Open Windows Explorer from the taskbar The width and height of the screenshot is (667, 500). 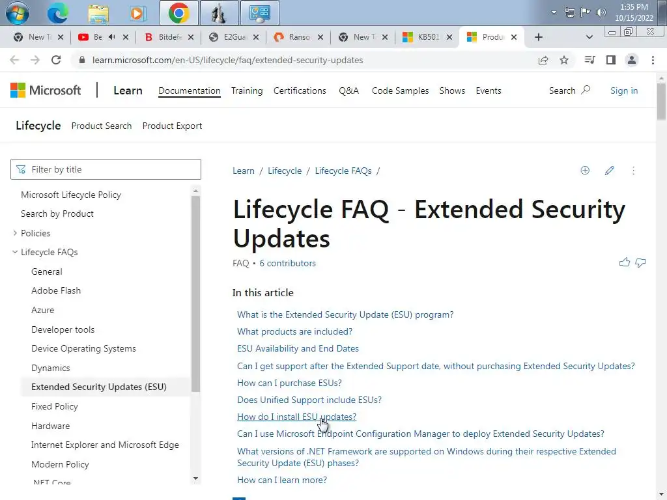98,14
